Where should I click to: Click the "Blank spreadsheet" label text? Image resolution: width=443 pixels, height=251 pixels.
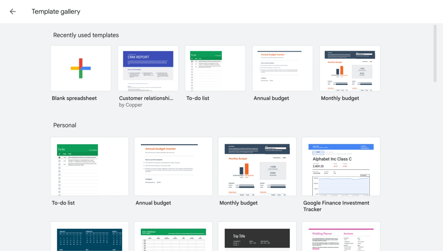(x=74, y=98)
